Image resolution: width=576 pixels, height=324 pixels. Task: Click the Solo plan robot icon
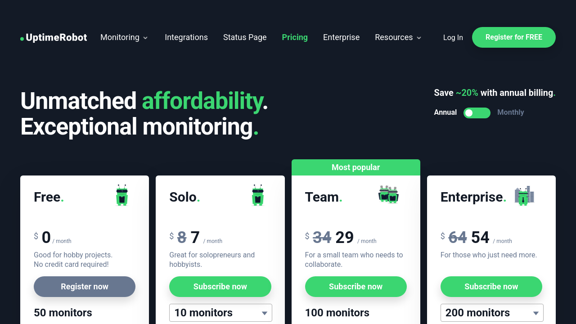pos(257,195)
